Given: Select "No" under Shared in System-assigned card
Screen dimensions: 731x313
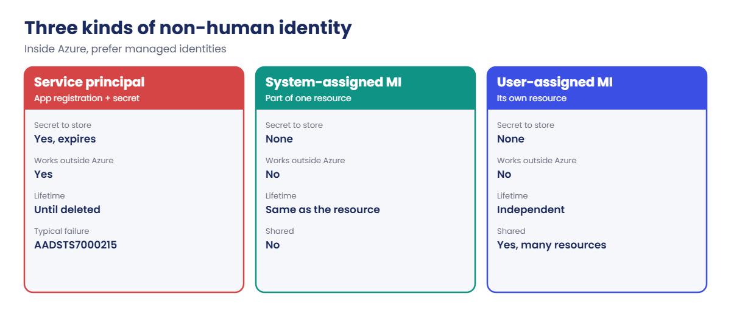Looking at the screenshot, I should (273, 245).
